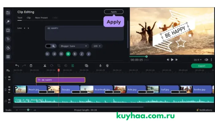
Task: Mute the audio track speaker icon
Action: point(9,100)
